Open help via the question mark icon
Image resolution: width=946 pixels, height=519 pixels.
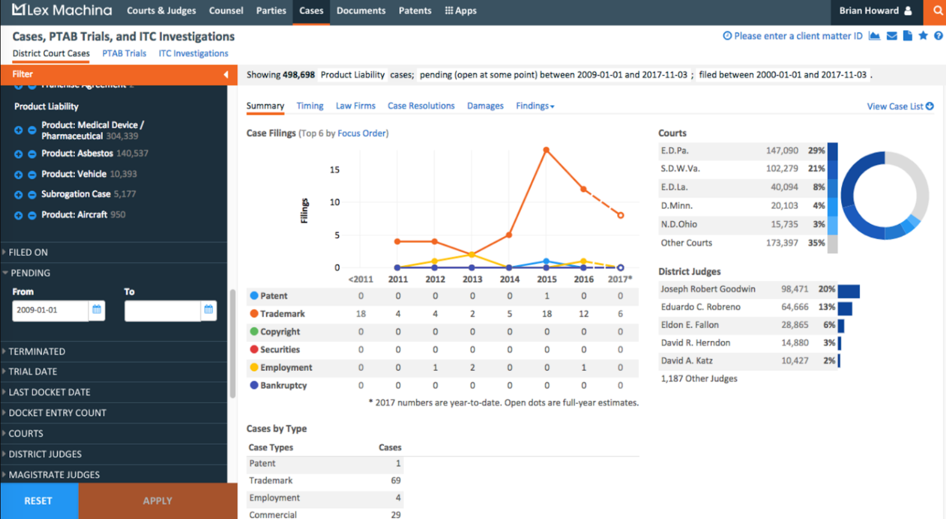(x=939, y=36)
